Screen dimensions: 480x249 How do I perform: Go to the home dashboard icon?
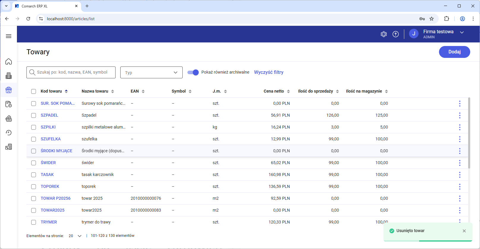tap(9, 61)
